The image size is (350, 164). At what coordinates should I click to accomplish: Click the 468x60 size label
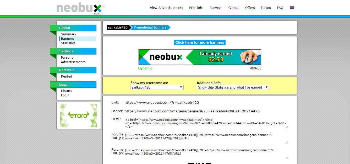(x=256, y=68)
